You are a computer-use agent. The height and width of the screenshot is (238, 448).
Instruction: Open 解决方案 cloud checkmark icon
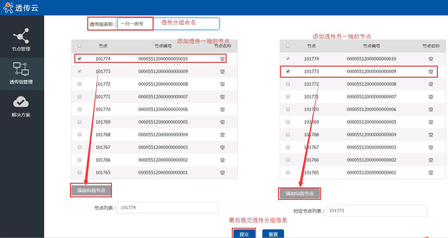[x=21, y=102]
